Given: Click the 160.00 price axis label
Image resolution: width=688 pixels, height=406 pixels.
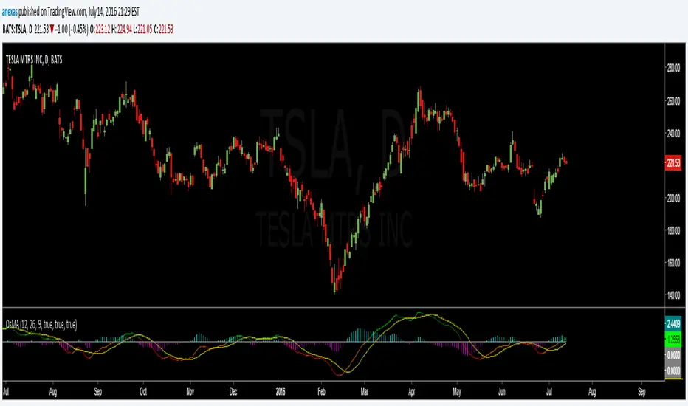Looking at the screenshot, I should click(x=673, y=263).
